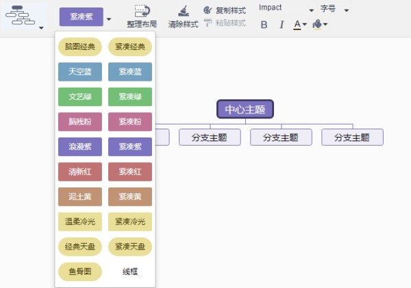Select the 紧凑紫 theme in list
Image resolution: width=411 pixels, height=288 pixels.
coord(130,146)
